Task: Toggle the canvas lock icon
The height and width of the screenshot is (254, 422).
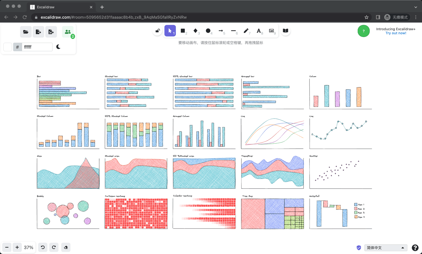Action: [158, 31]
